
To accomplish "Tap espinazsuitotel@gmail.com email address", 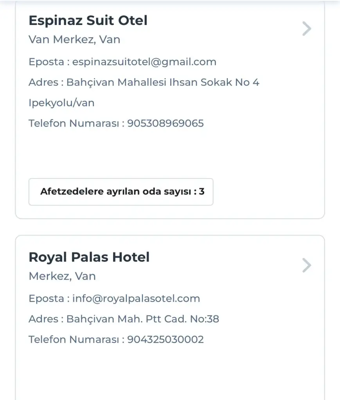I will coord(144,62).
